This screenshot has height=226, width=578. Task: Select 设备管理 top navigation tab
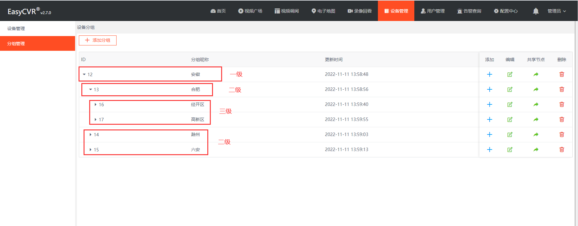396,11
